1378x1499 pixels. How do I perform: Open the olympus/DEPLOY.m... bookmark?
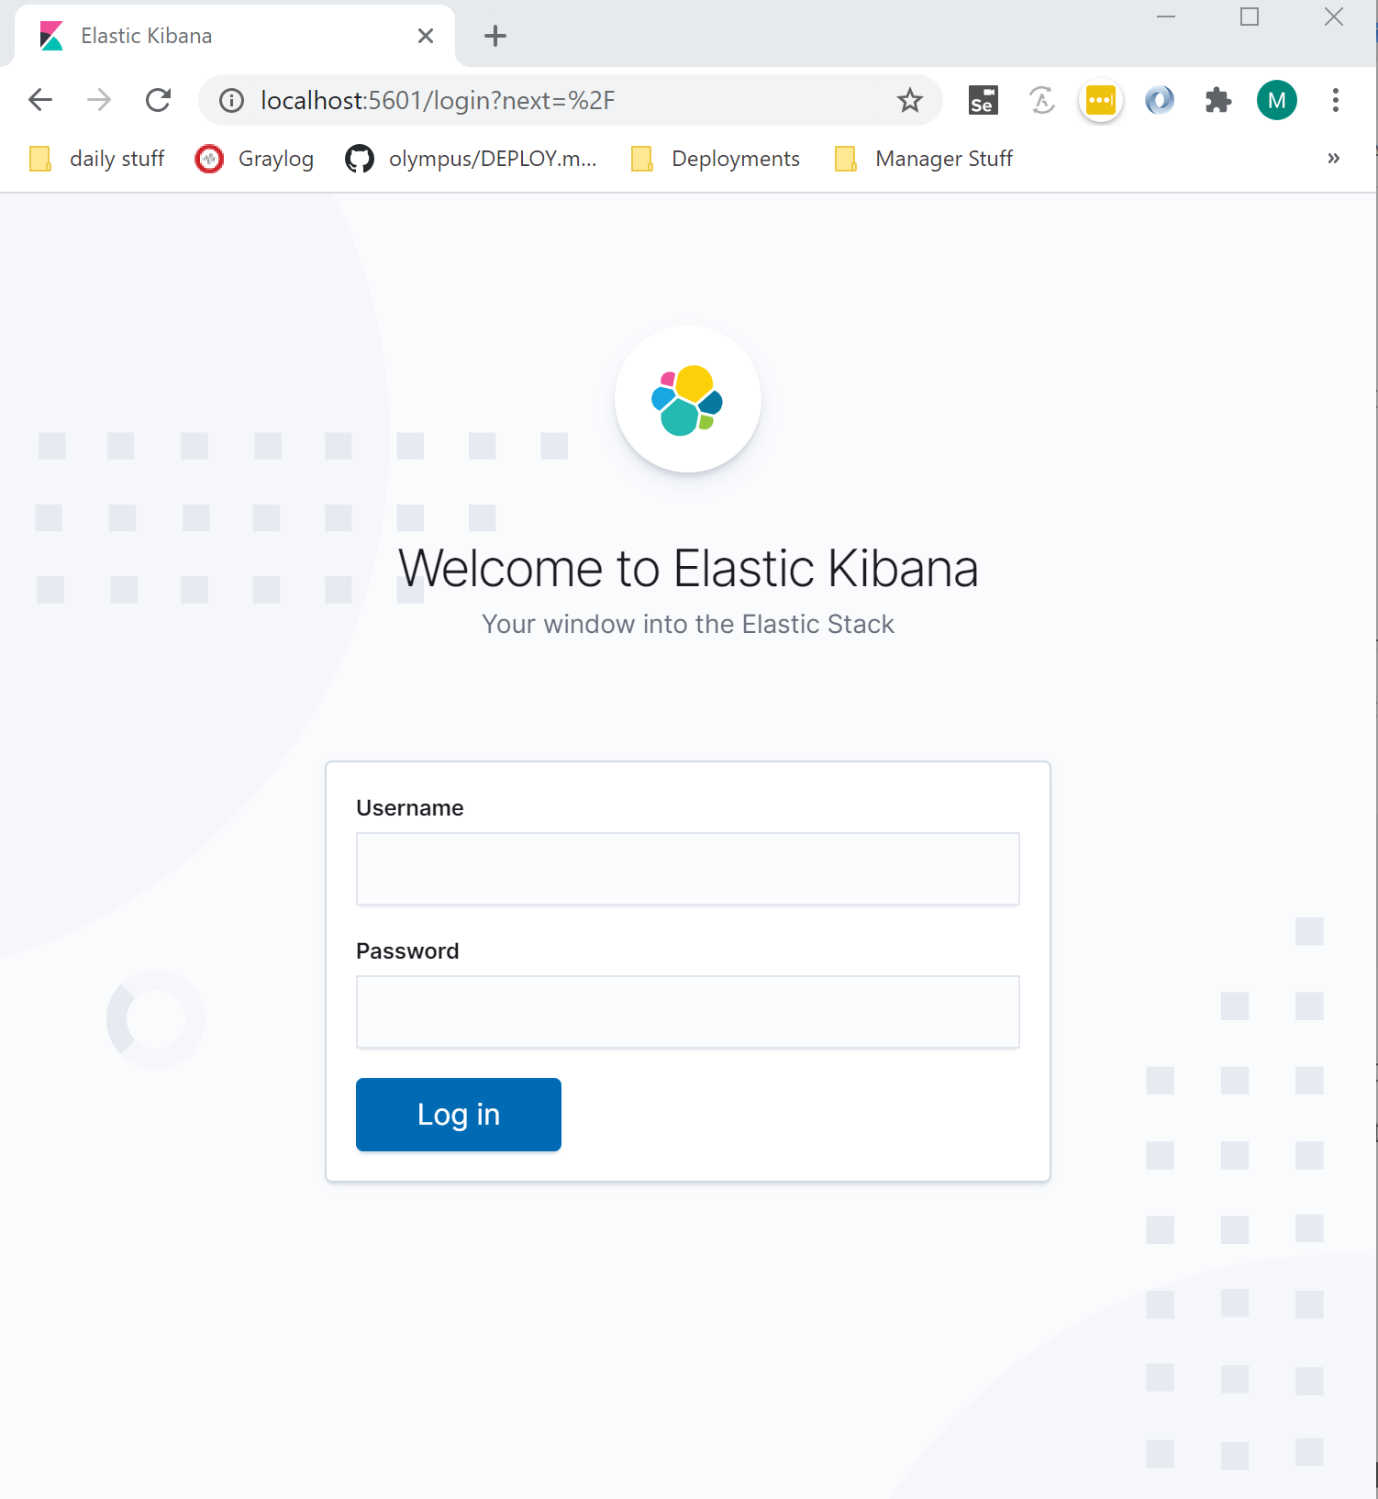click(472, 159)
